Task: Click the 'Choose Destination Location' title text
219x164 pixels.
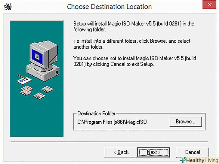Action: pos(109,7)
